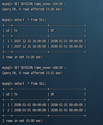The height and width of the screenshot is (125, 103).
Task: Click dt value 2038-01-01 in first table
Action: coord(67,41)
